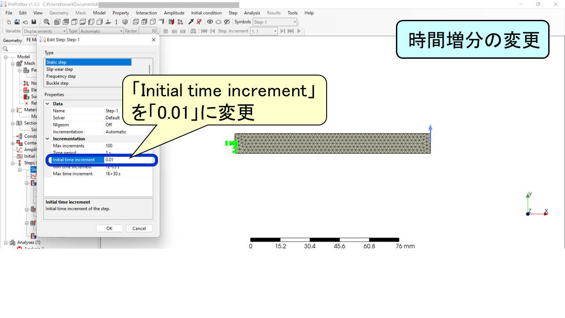This screenshot has height=318, width=565.
Task: Click the last increment playback button
Action: [x=290, y=31]
